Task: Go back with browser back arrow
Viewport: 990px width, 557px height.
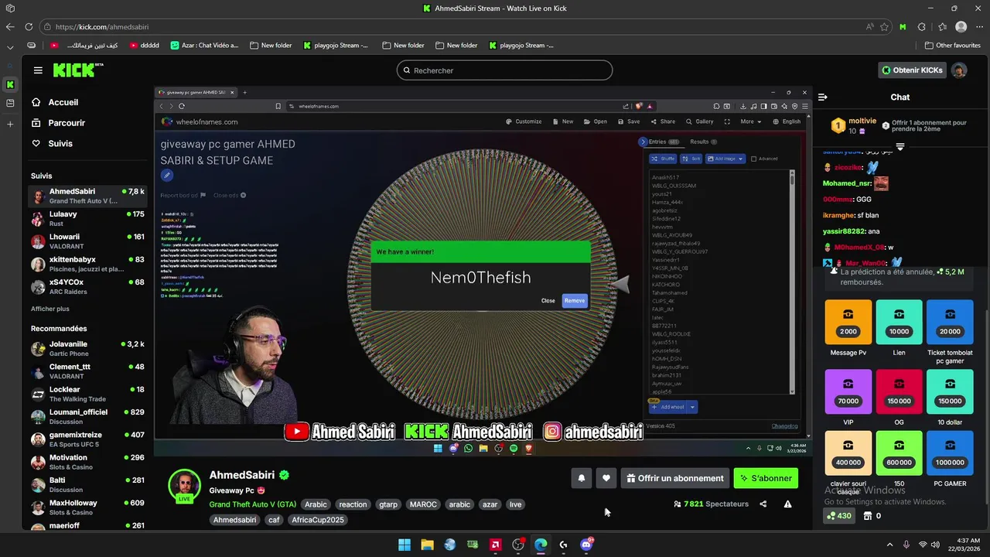Action: pos(10,26)
